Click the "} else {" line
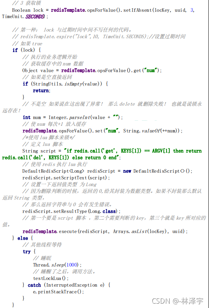This screenshot has width=209, height=308. 22,238
